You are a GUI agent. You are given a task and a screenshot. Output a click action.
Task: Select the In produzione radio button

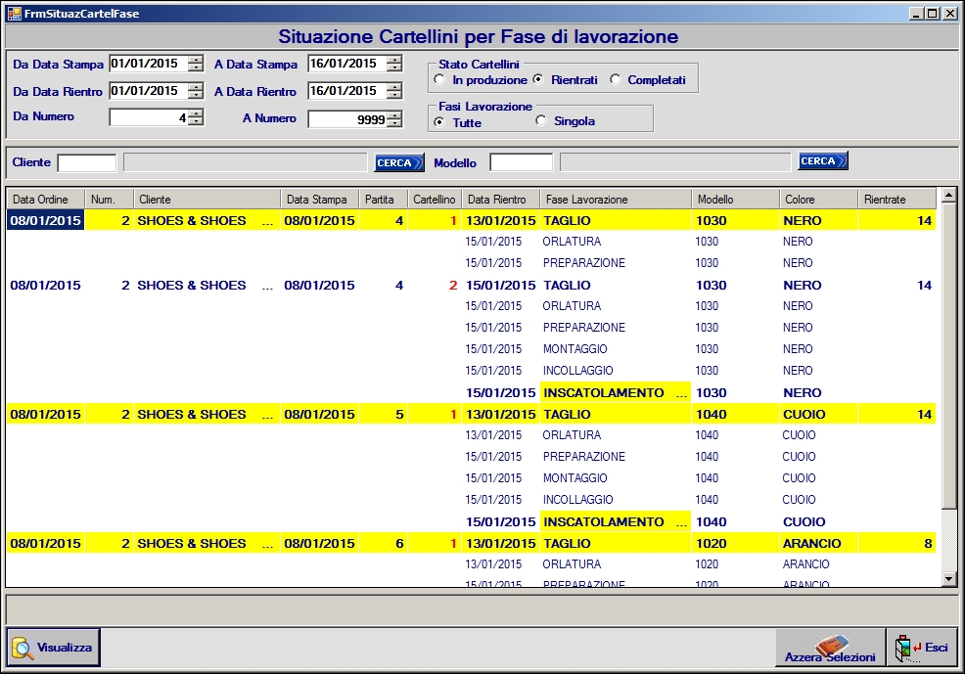tap(439, 80)
